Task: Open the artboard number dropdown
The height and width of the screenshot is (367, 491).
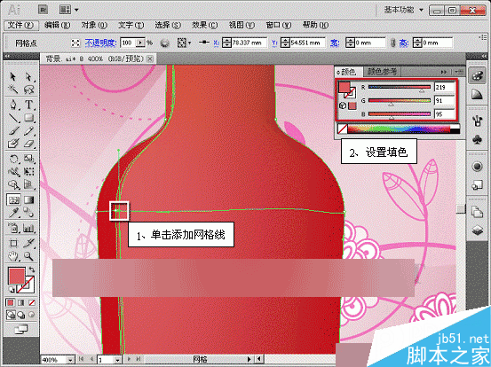Action: pos(117,360)
